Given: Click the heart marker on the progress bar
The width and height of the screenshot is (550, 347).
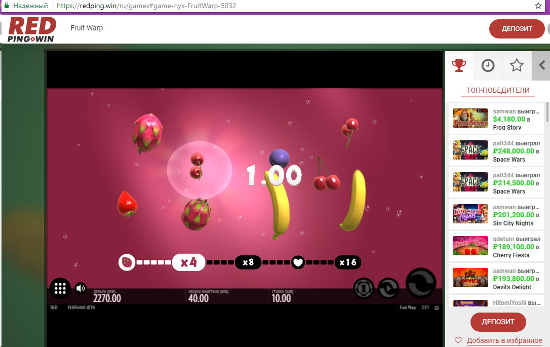Looking at the screenshot, I should coord(298,262).
